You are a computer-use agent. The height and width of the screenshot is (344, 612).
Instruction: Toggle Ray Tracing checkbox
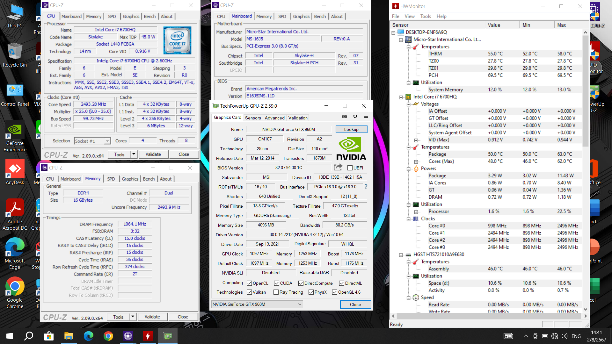(x=276, y=292)
